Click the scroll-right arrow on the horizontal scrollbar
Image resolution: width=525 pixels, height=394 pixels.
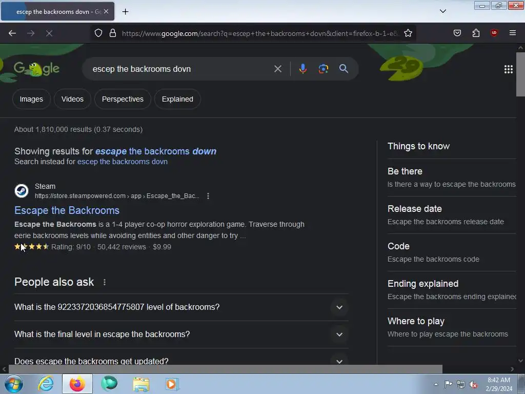512,369
